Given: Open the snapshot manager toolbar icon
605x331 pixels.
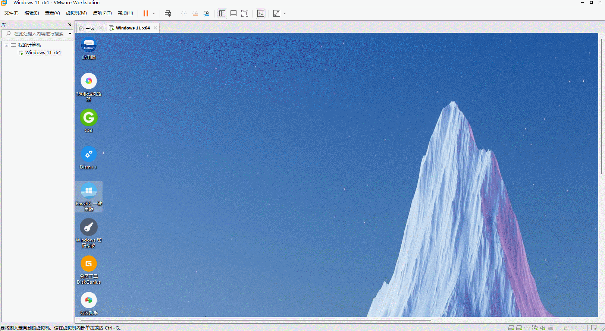Looking at the screenshot, I should pos(206,13).
